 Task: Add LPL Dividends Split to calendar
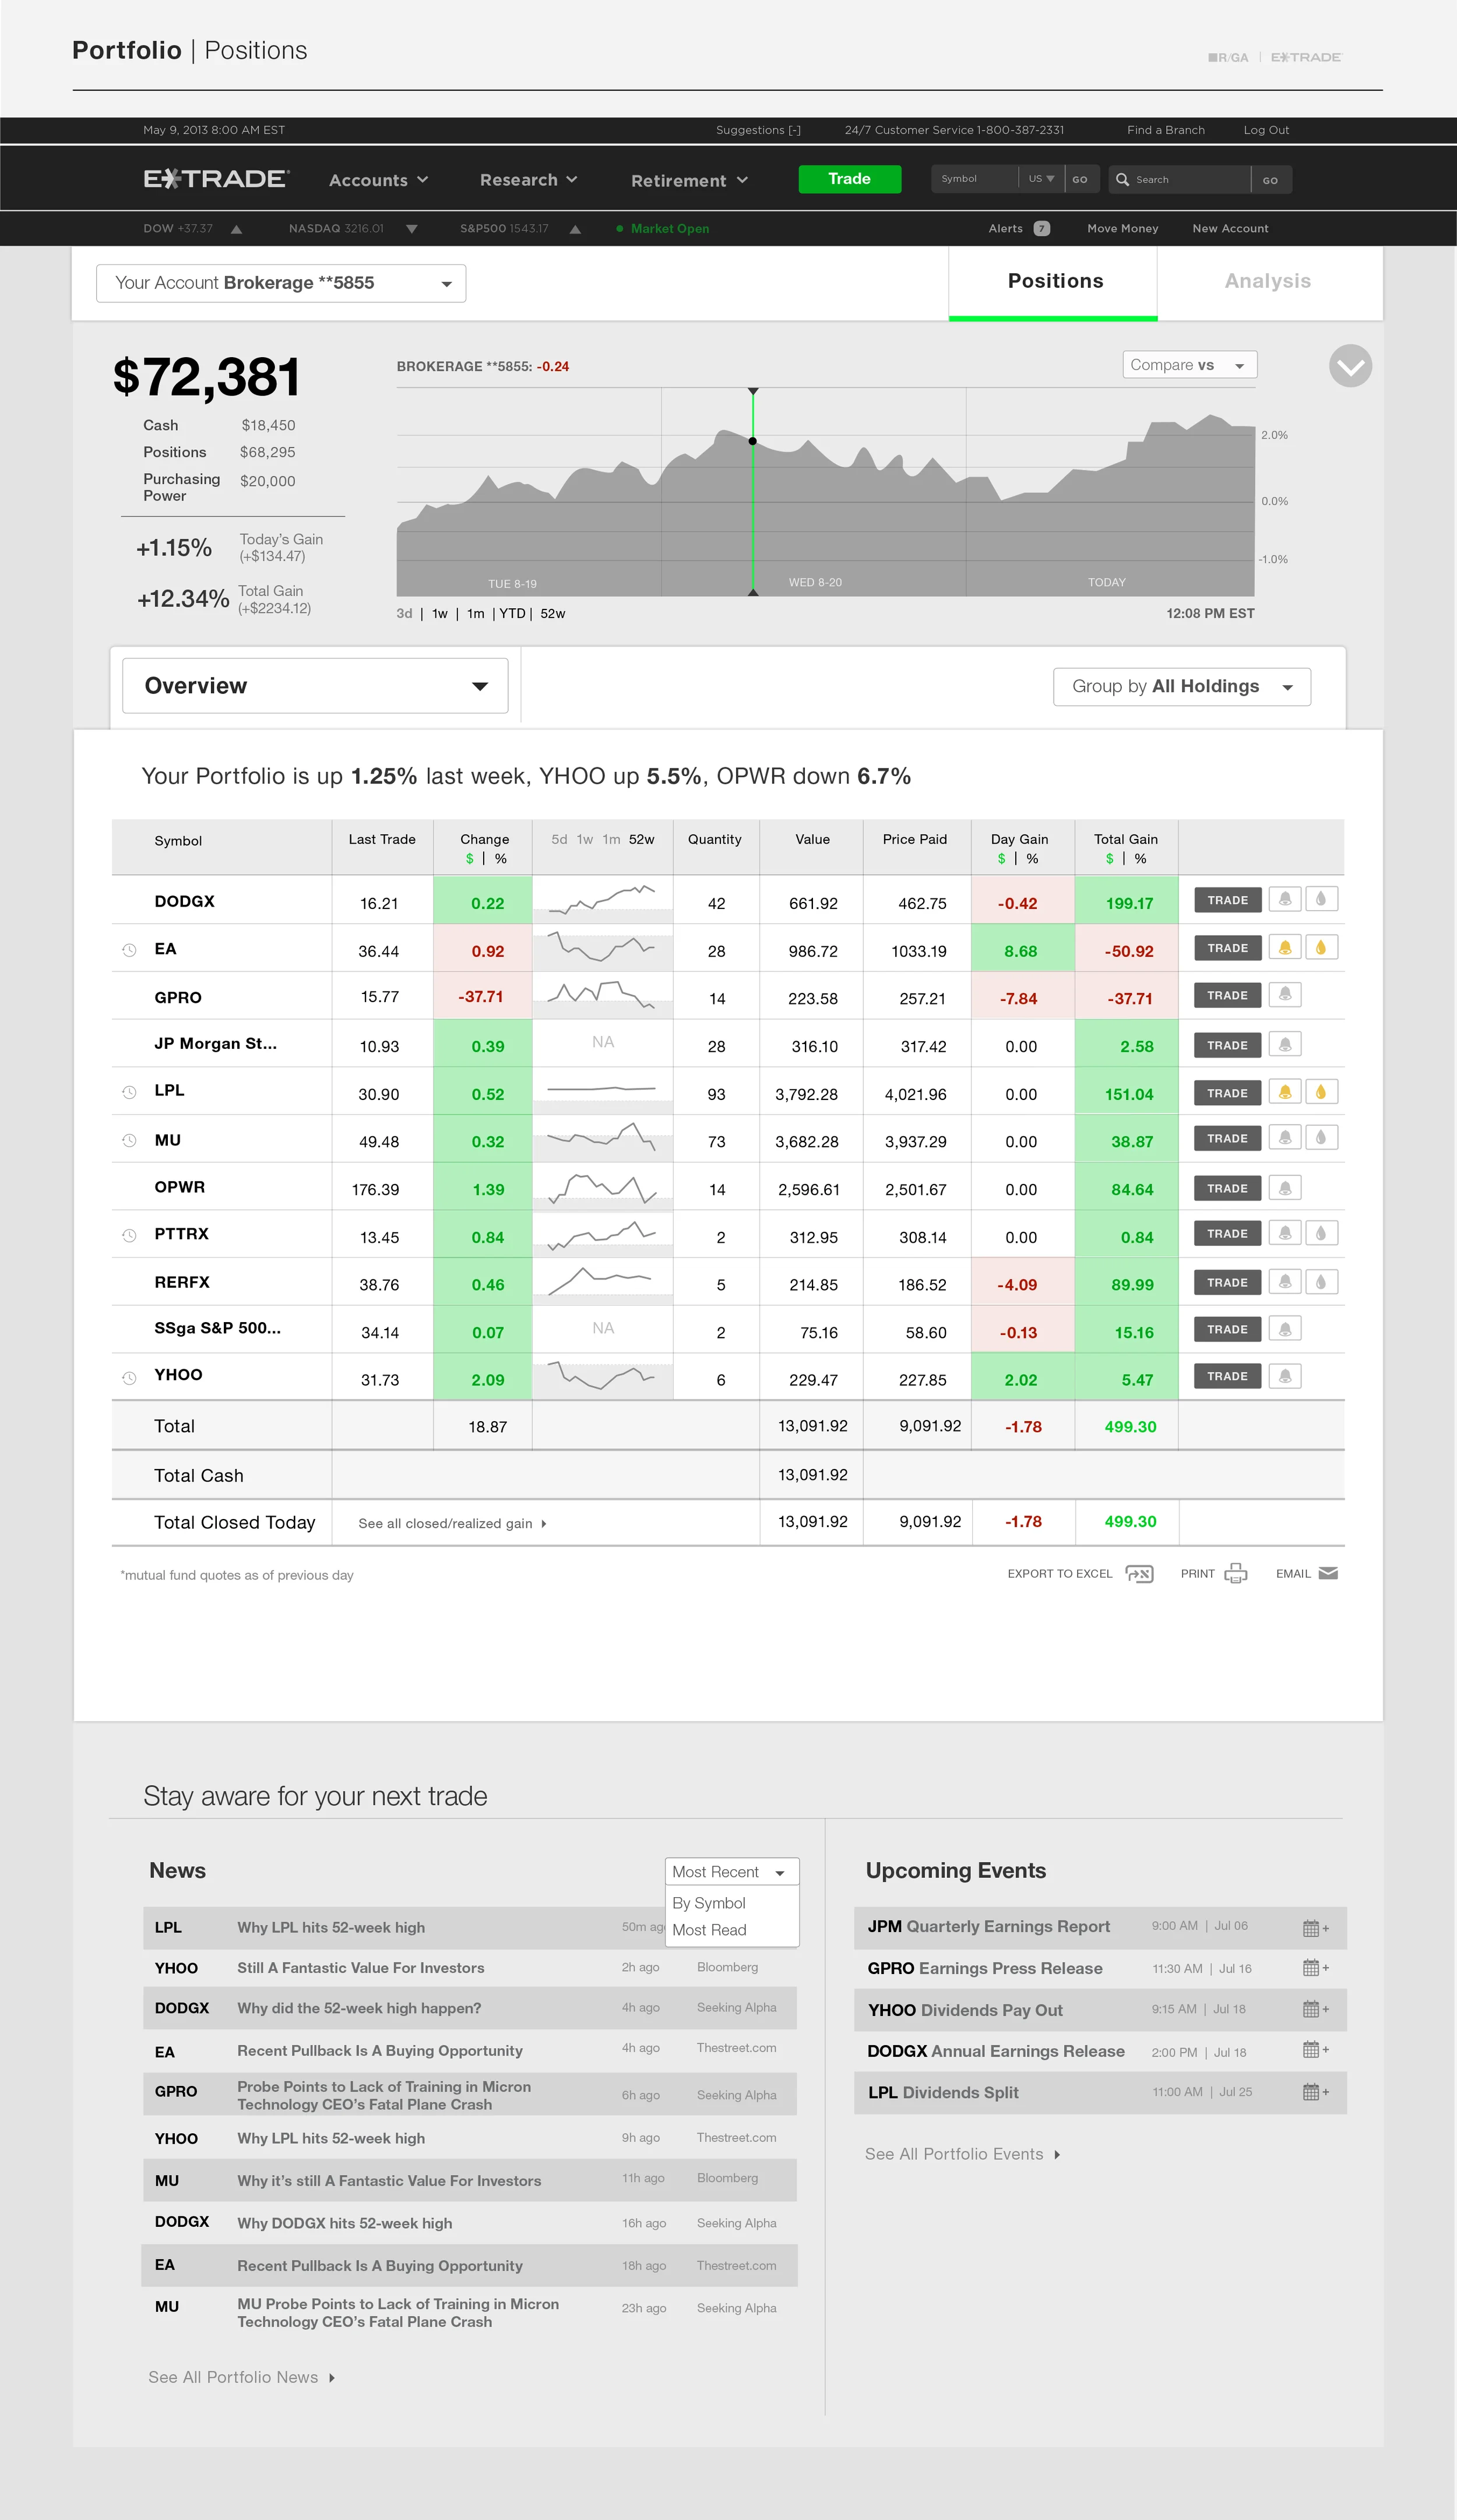point(1315,2092)
